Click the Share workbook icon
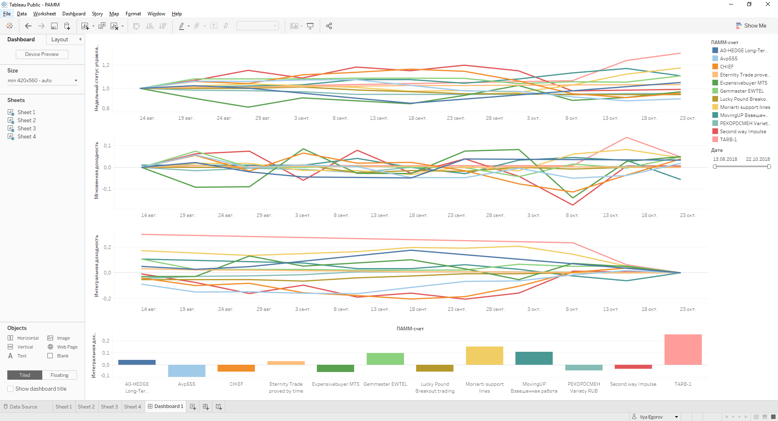Screen dimensions: 778x421 click(329, 26)
